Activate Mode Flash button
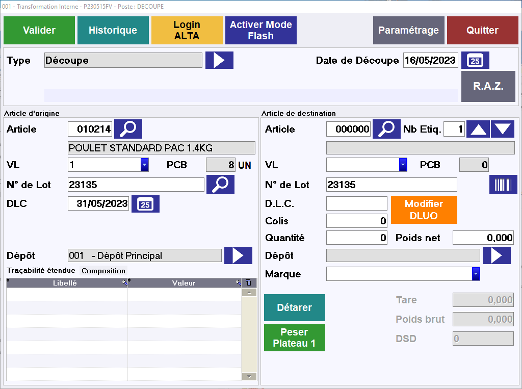 point(260,31)
